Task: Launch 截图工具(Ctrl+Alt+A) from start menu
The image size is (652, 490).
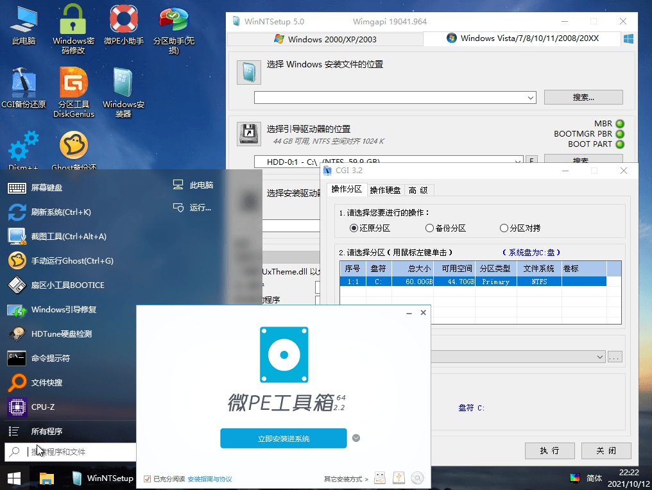Action: coord(57,237)
